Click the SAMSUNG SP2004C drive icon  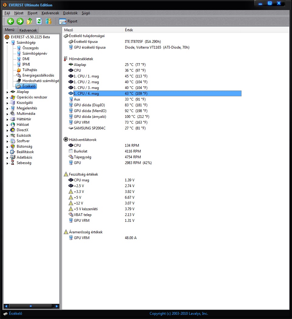click(71, 128)
